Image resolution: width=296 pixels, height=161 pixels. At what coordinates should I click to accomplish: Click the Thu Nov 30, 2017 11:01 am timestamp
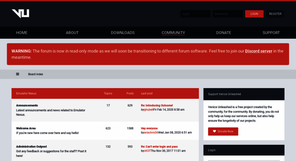[168, 151]
